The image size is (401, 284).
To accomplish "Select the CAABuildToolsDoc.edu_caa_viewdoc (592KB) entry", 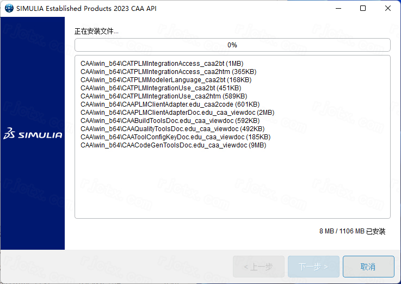I will pos(173,121).
